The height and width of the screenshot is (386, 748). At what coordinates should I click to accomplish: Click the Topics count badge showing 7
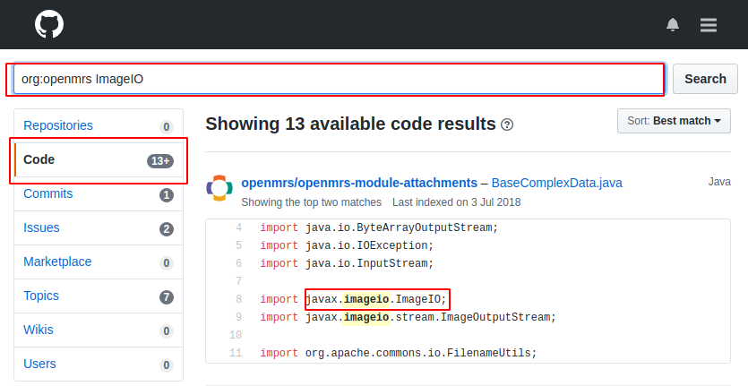pyautogui.click(x=167, y=297)
